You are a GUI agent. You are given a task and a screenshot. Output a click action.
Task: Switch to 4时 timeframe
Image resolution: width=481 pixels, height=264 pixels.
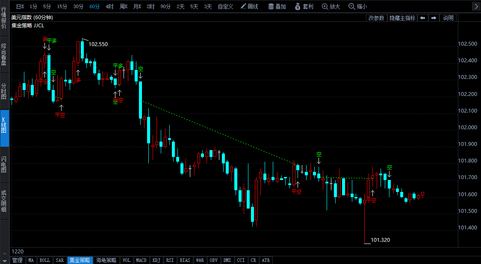[109, 6]
